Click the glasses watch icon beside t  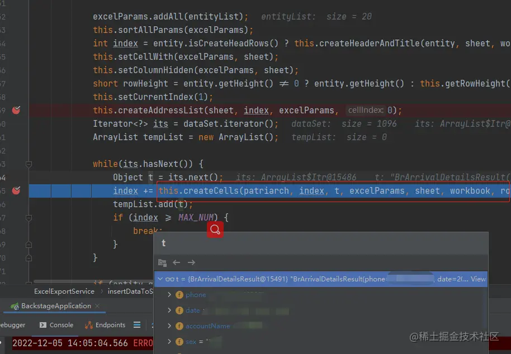(169, 279)
